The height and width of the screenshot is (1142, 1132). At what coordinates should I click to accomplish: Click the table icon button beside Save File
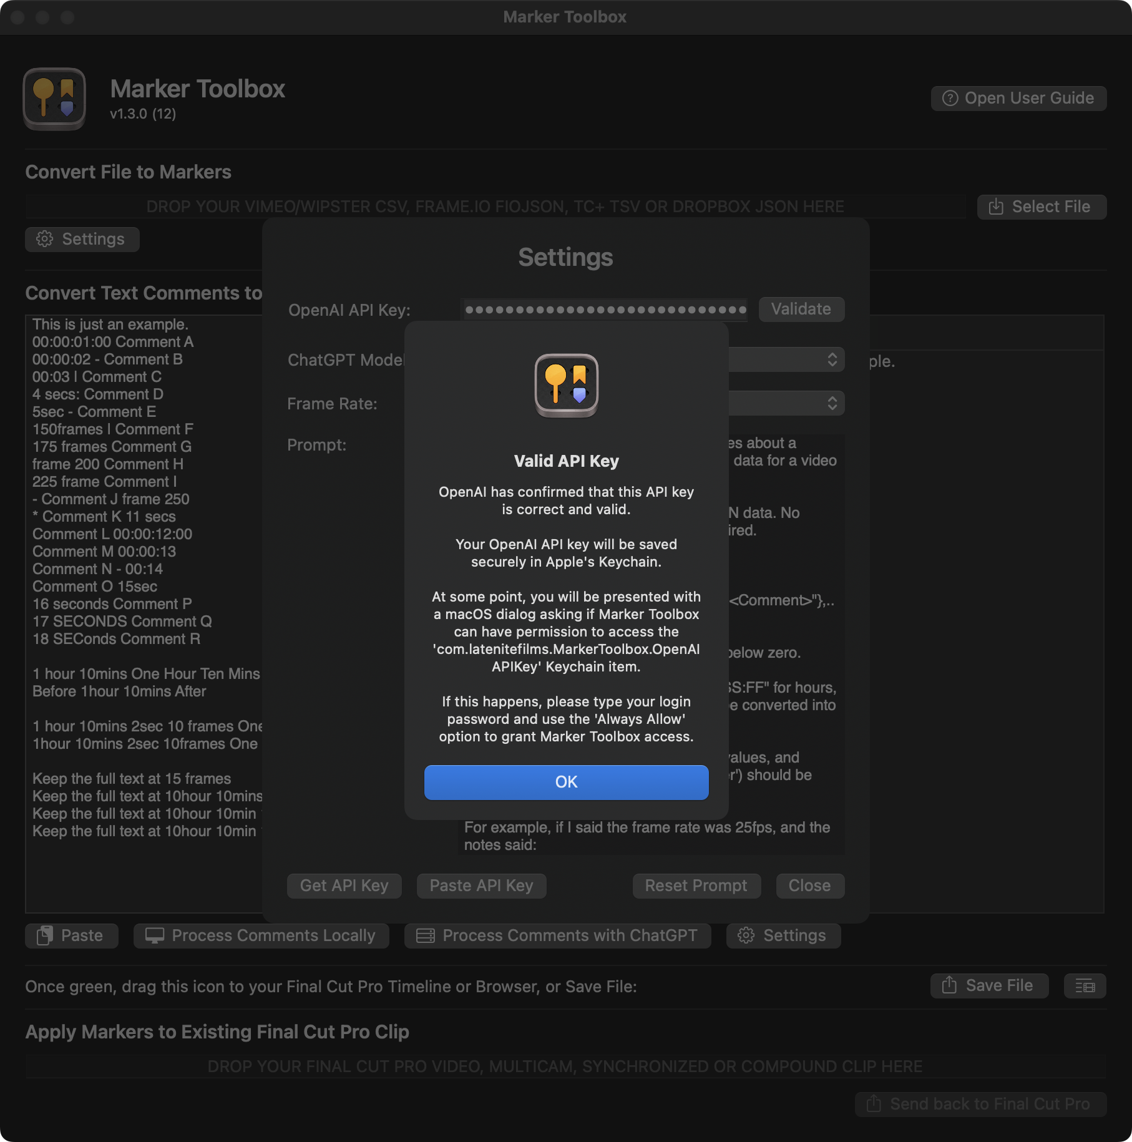click(1085, 986)
